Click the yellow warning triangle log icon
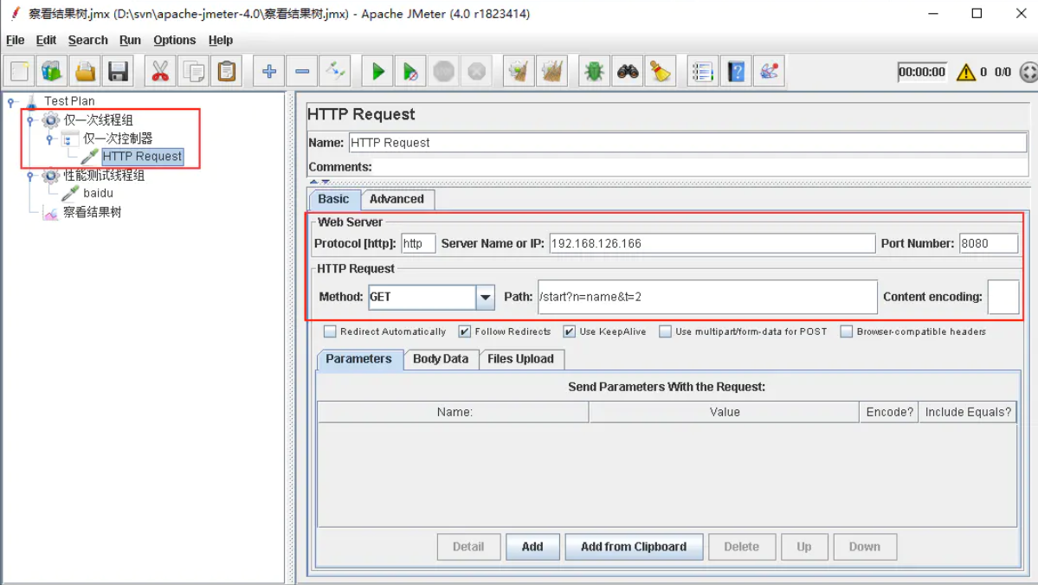Image resolution: width=1038 pixels, height=585 pixels. tap(966, 72)
